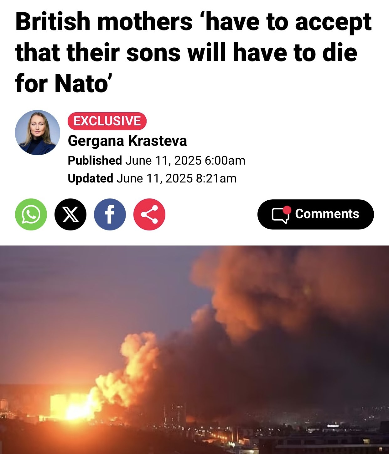Screen dimensions: 389x454
Task: Click the red EXCLUSIVE badge
Action: pyautogui.click(x=107, y=121)
